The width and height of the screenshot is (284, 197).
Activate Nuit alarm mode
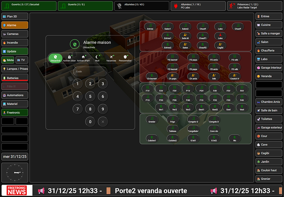click(x=97, y=59)
